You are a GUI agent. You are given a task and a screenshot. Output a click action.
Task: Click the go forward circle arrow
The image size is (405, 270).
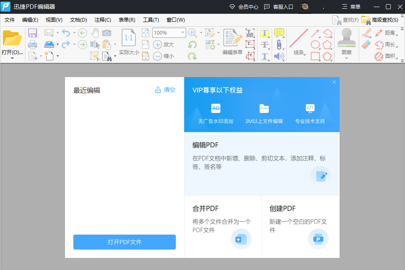click(82, 45)
